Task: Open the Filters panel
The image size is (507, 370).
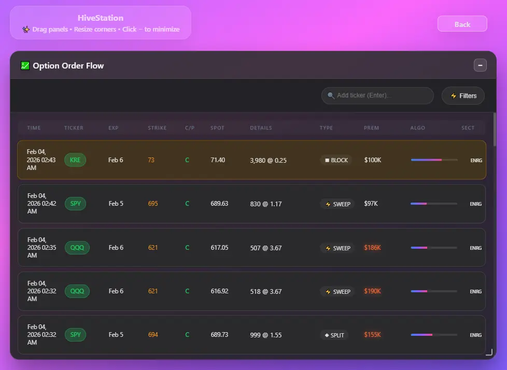Action: (462, 95)
